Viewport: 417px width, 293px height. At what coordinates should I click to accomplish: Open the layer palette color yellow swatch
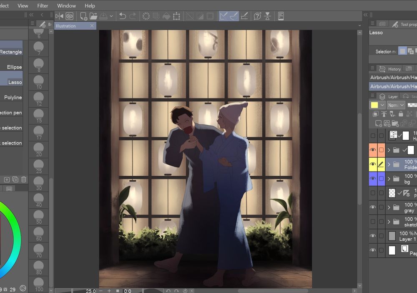(x=374, y=105)
